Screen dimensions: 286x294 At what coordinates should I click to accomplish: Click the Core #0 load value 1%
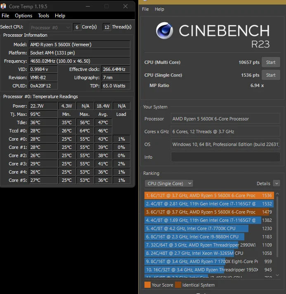[121, 139]
